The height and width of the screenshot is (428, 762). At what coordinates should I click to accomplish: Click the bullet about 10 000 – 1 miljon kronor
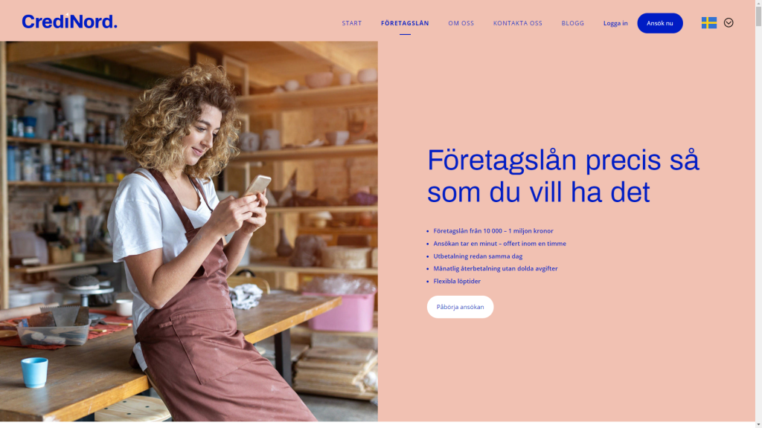point(493,231)
